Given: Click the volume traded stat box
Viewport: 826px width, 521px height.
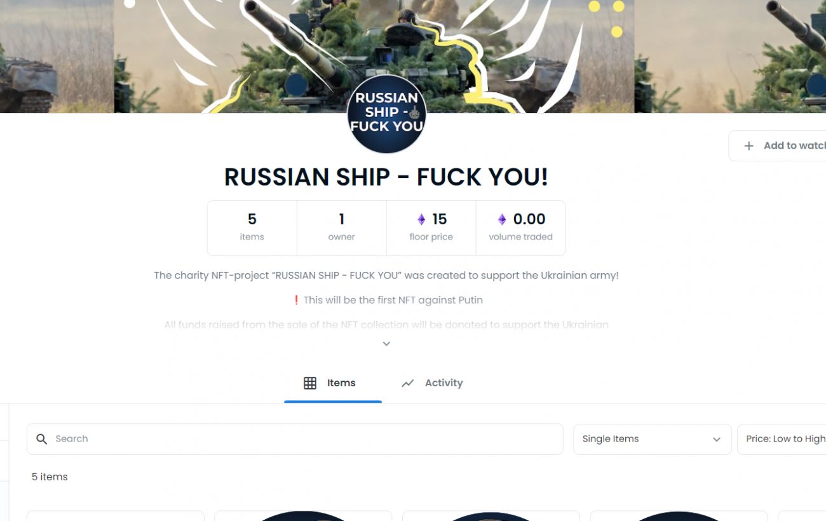Looking at the screenshot, I should tap(520, 228).
